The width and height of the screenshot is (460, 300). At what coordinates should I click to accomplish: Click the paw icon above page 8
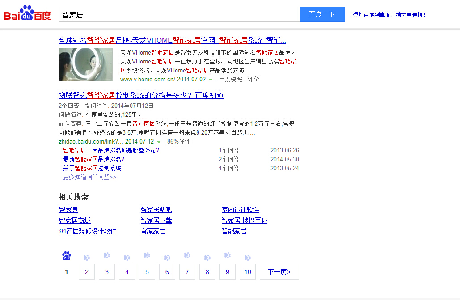click(207, 258)
